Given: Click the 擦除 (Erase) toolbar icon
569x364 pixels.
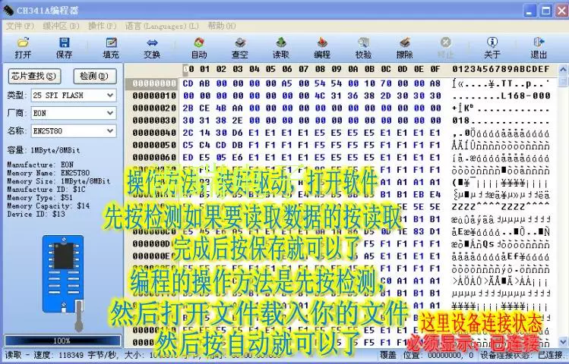Looking at the screenshot, I should coord(405,48).
